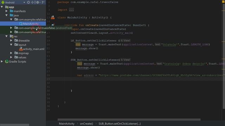Screen dimensions: 225x126
Task: Click the project panel horizontal scrollbar
Action: 14,125
